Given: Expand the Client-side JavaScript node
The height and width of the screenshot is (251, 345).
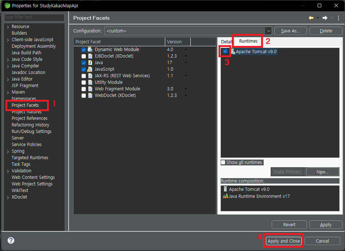Looking at the screenshot, I should 8,40.
